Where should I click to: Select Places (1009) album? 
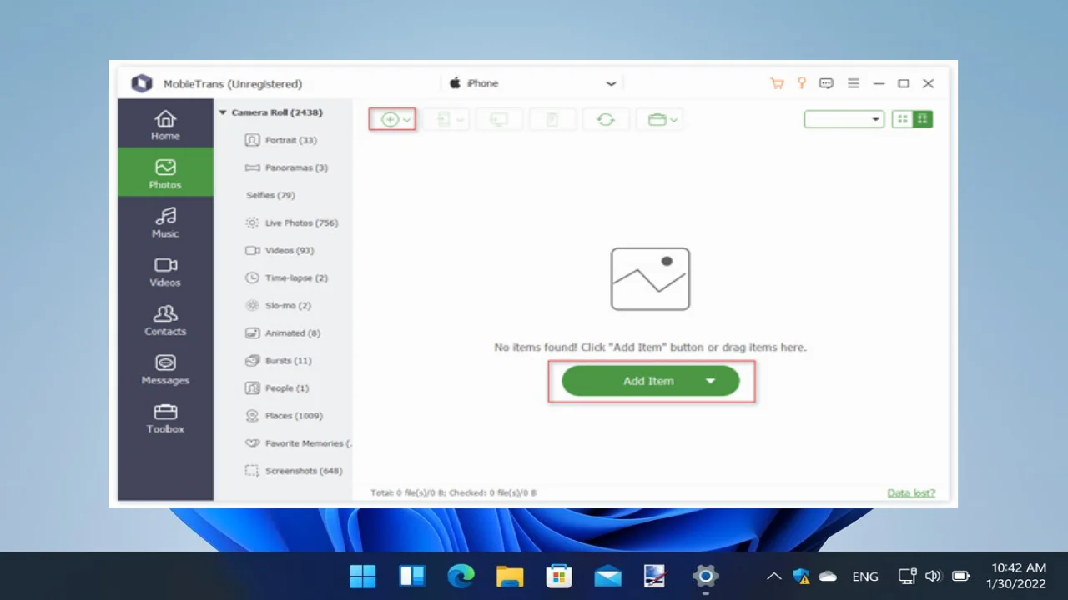(284, 416)
